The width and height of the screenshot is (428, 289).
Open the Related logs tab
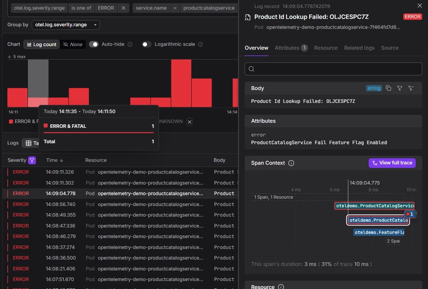(359, 48)
